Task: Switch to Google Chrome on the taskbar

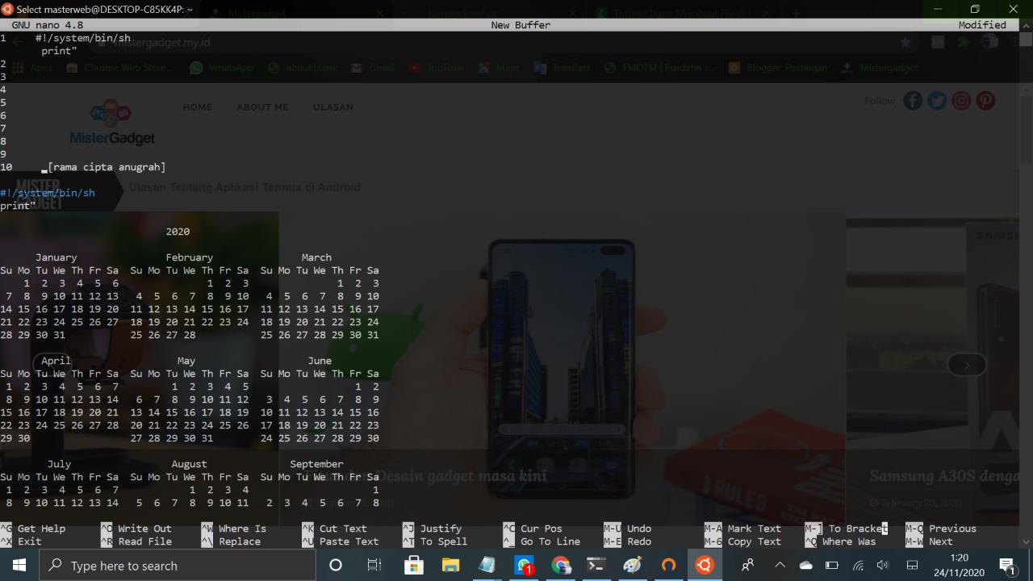Action: (561, 565)
